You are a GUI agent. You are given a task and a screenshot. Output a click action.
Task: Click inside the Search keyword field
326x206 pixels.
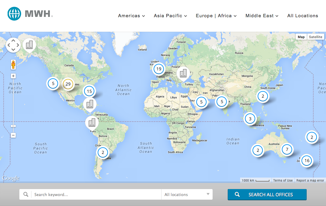tap(91, 195)
